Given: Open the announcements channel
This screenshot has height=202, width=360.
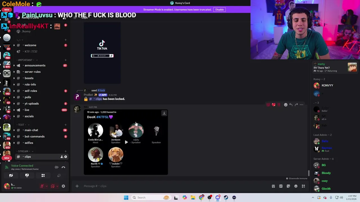Looking at the screenshot, I should tap(41, 65).
